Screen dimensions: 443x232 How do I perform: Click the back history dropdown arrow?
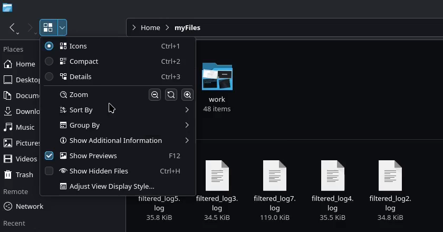[17, 33]
